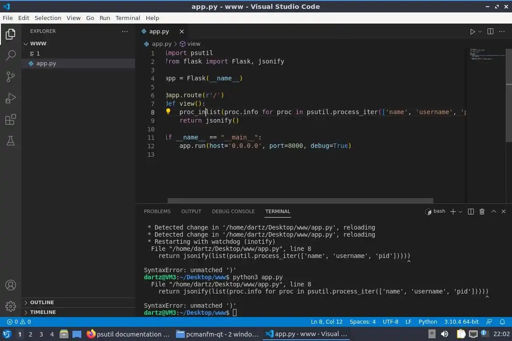Viewport: 512px width, 341px height.
Task: Select the app.py editor tab
Action: pos(159,32)
